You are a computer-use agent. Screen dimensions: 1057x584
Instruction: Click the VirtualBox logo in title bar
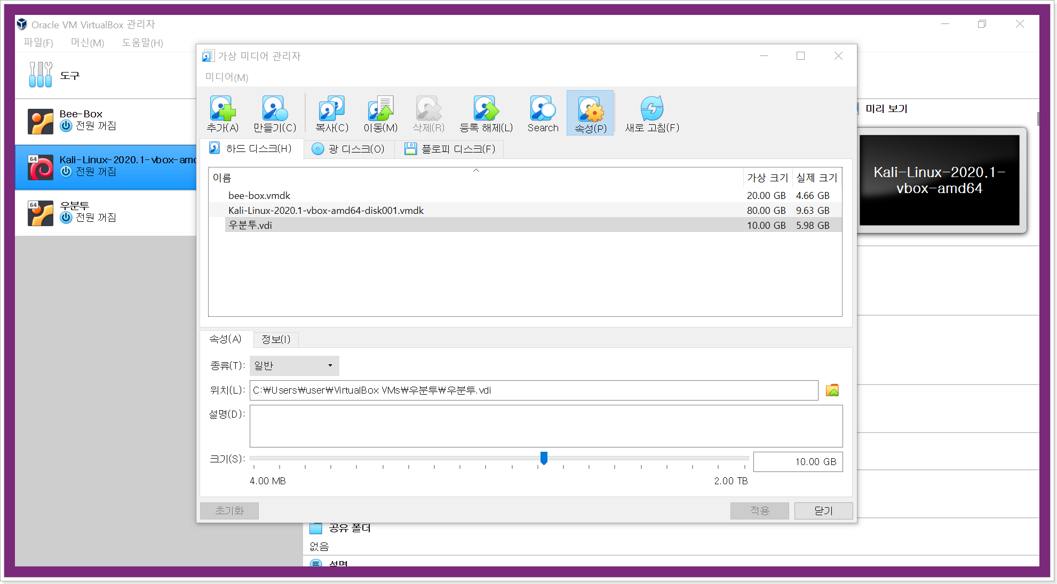pos(22,24)
